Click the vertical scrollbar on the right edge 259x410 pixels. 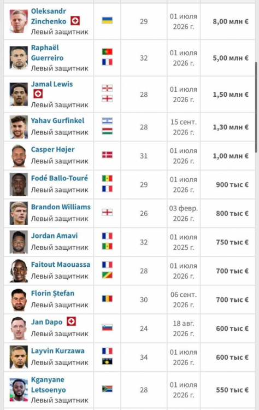pos(256,107)
